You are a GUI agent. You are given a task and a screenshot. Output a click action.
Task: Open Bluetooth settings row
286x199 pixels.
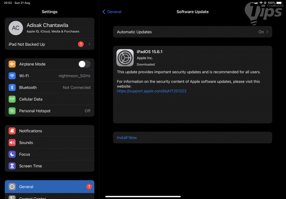(49, 88)
